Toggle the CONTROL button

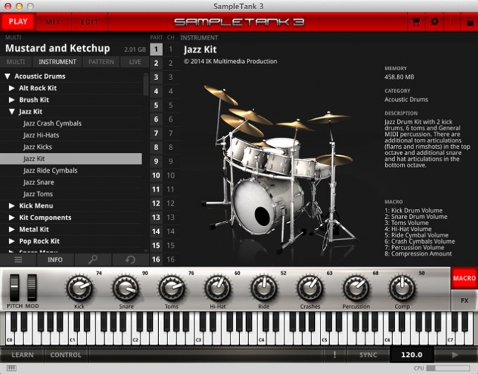pyautogui.click(x=65, y=355)
